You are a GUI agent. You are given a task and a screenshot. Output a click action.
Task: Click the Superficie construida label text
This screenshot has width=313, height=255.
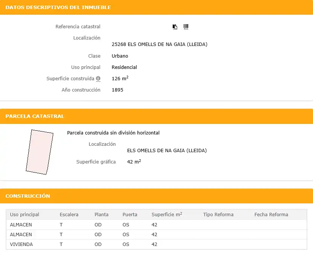(x=70, y=79)
